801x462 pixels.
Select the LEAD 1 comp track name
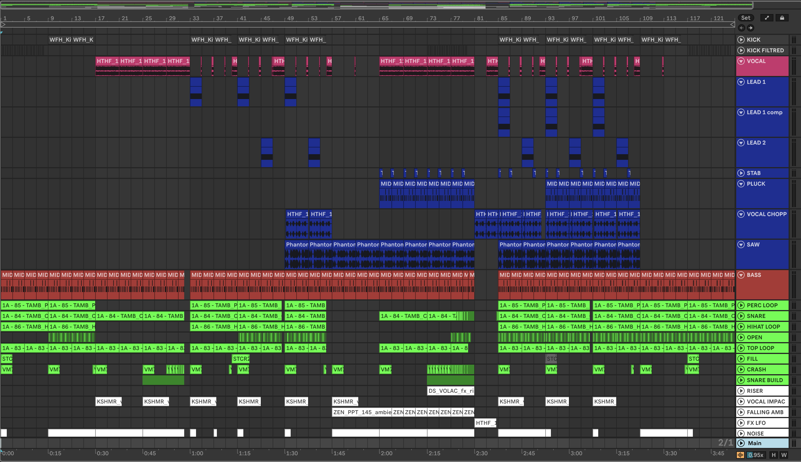tap(764, 112)
